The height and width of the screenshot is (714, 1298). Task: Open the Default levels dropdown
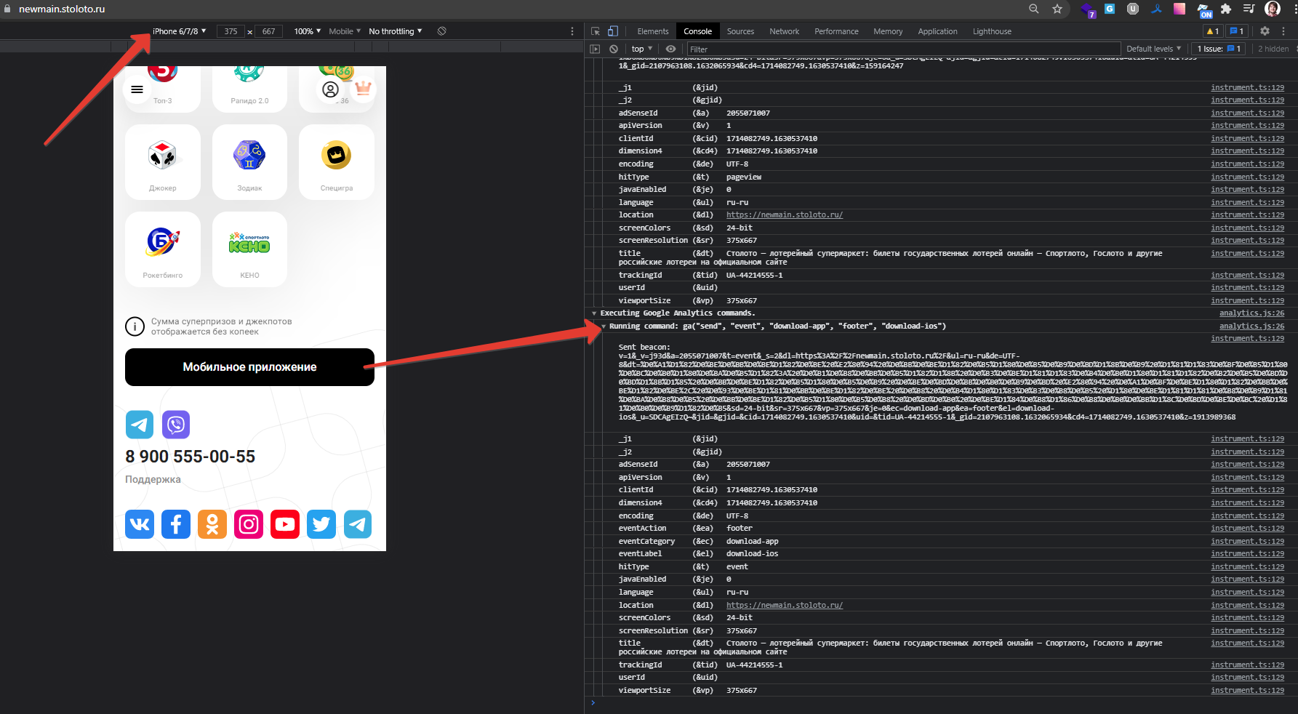(1153, 49)
